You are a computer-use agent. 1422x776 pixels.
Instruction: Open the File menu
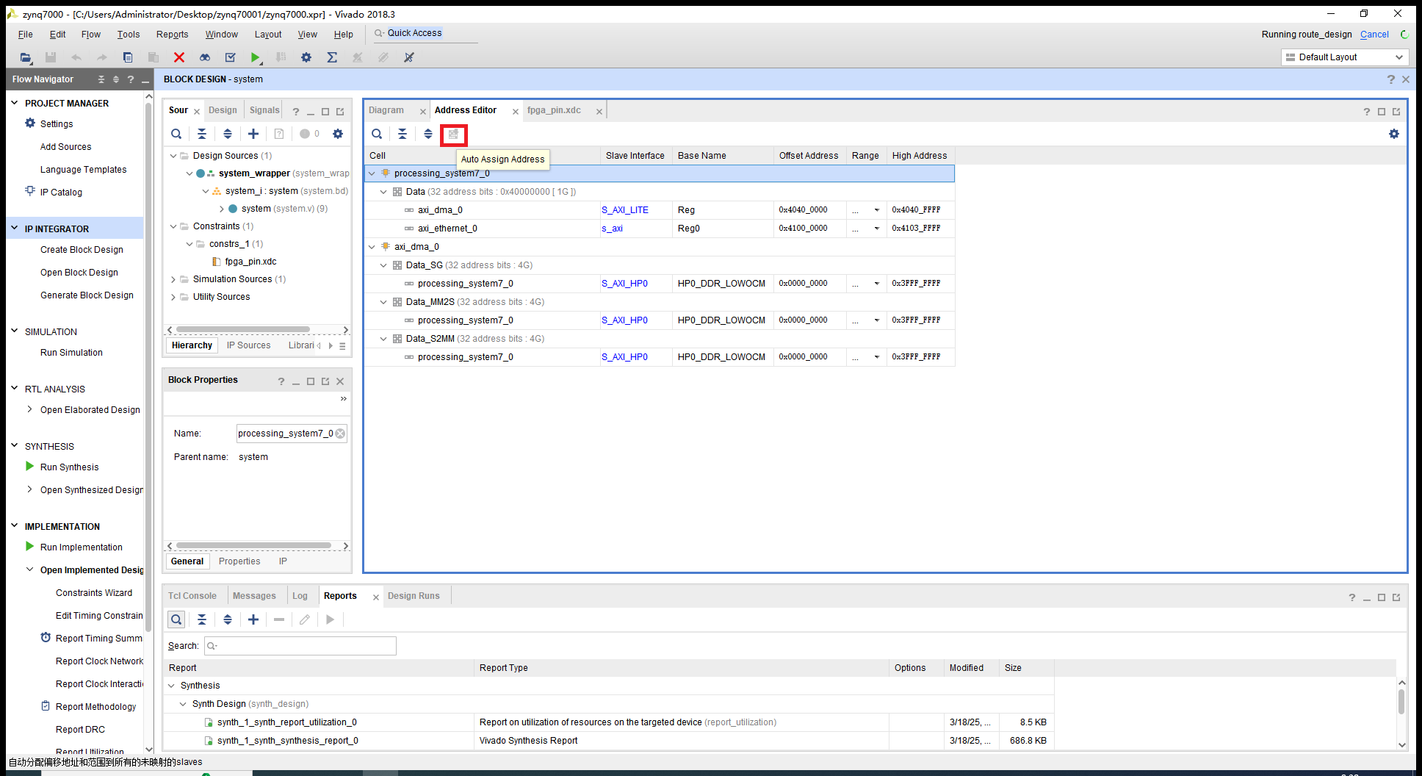[25, 35]
